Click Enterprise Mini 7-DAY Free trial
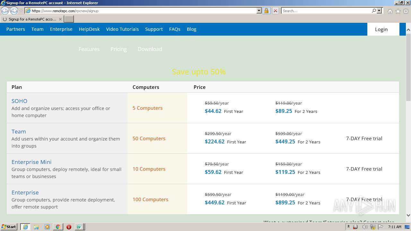 [364, 169]
